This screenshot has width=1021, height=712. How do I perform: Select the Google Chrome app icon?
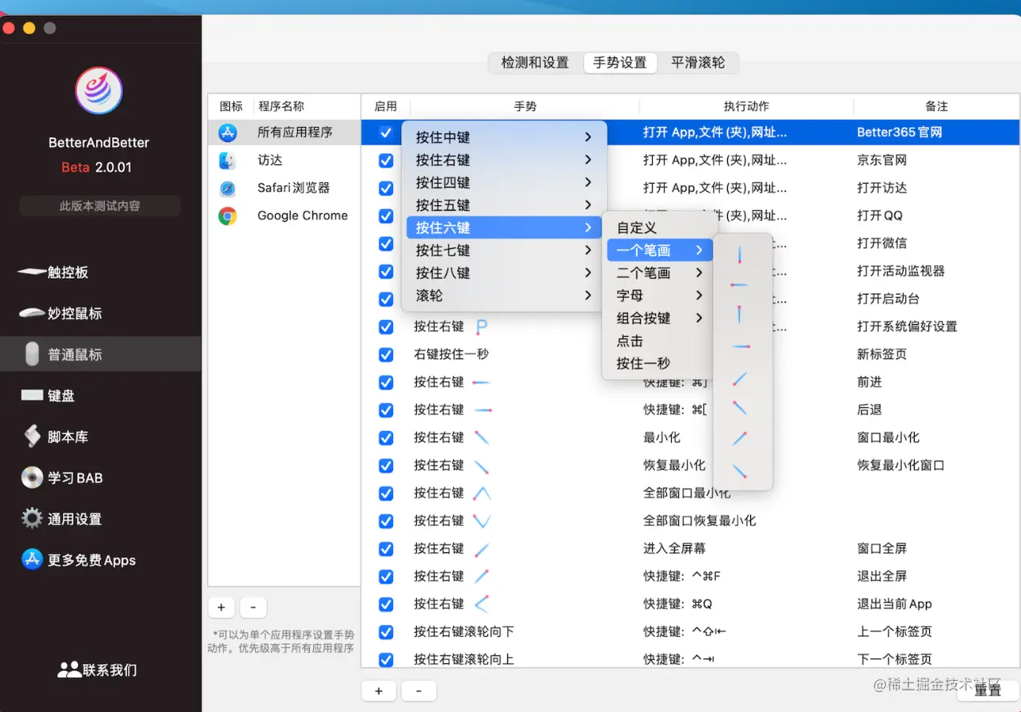point(228,216)
